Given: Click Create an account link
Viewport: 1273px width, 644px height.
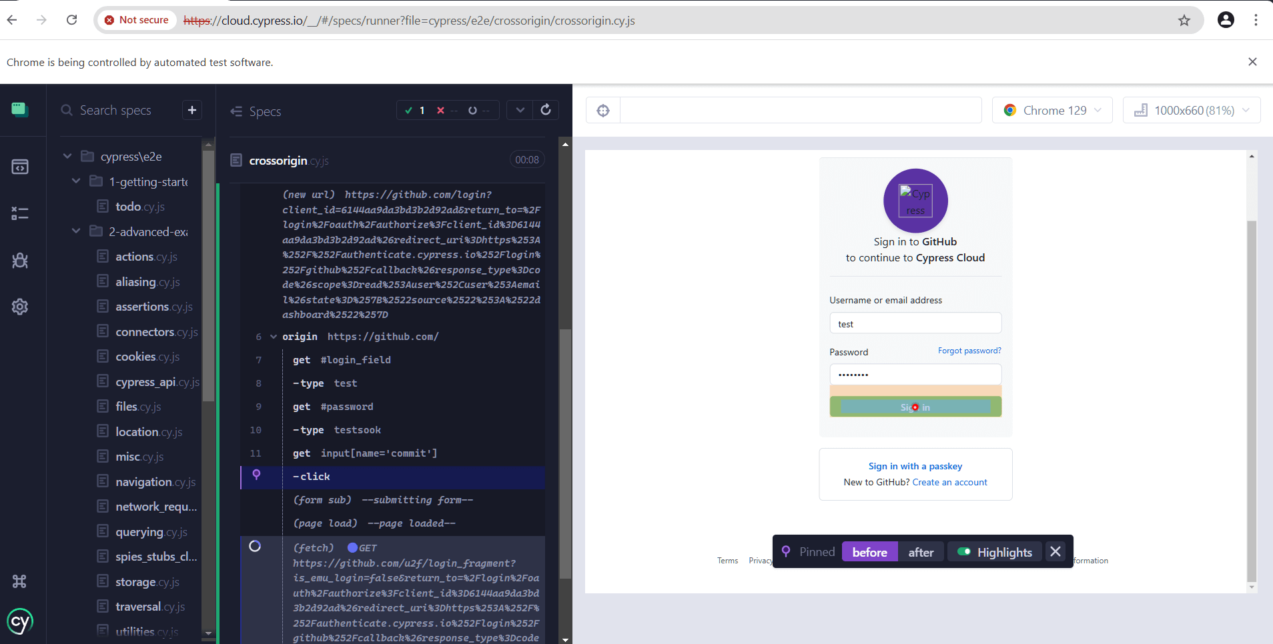Looking at the screenshot, I should tap(950, 482).
